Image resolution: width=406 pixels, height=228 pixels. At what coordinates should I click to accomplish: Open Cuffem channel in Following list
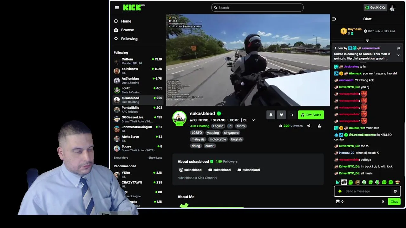pos(138,61)
